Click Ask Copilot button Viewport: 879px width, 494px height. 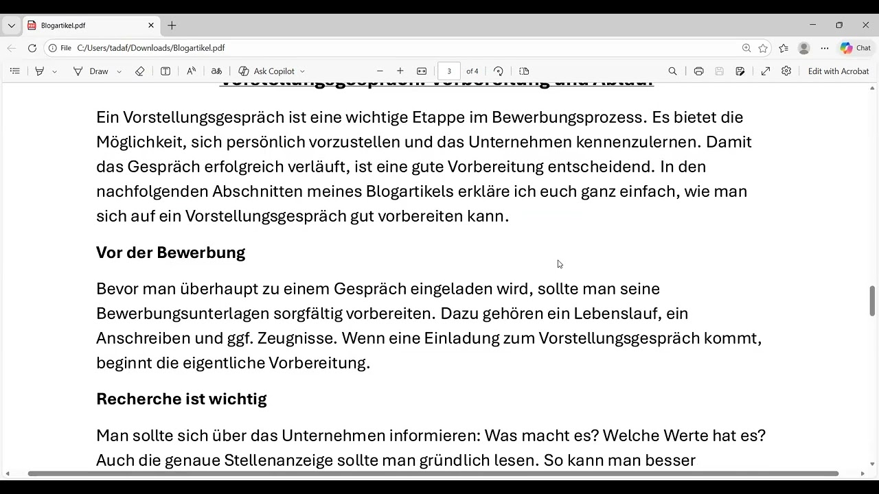(x=266, y=71)
